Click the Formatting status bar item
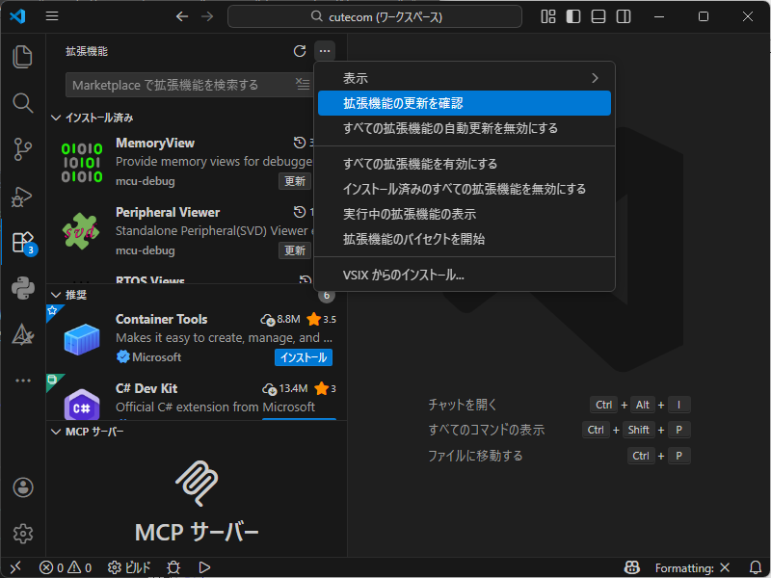 tap(692, 568)
